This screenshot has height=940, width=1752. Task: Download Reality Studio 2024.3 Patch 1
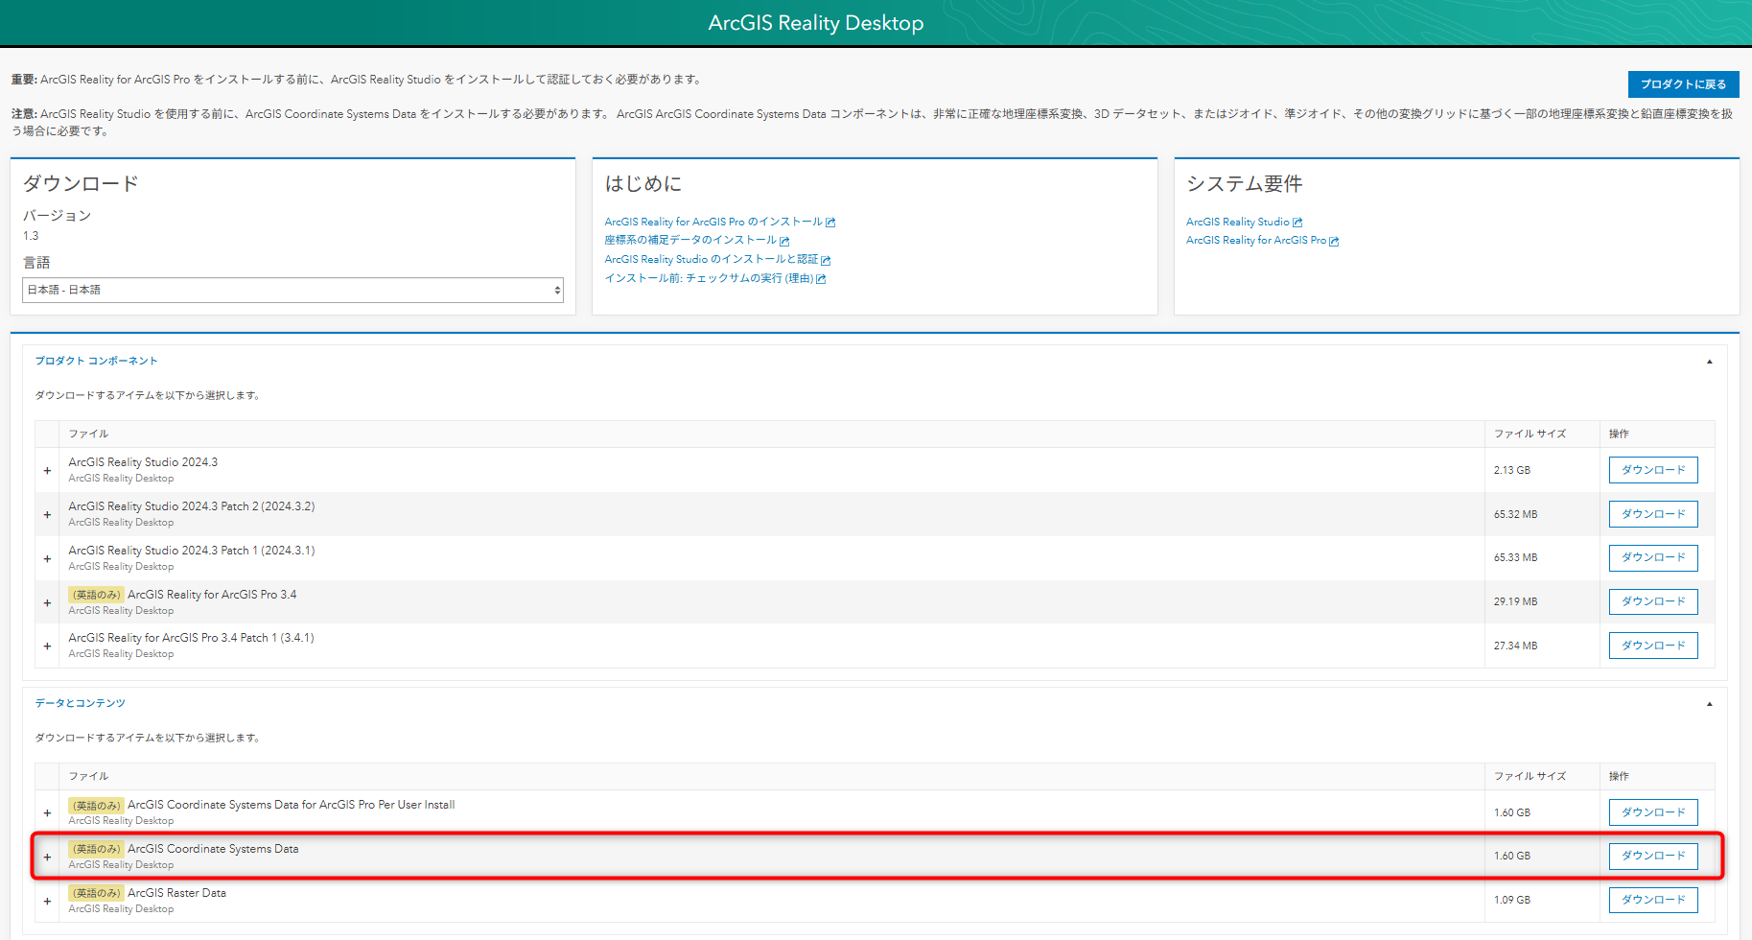click(x=1653, y=557)
